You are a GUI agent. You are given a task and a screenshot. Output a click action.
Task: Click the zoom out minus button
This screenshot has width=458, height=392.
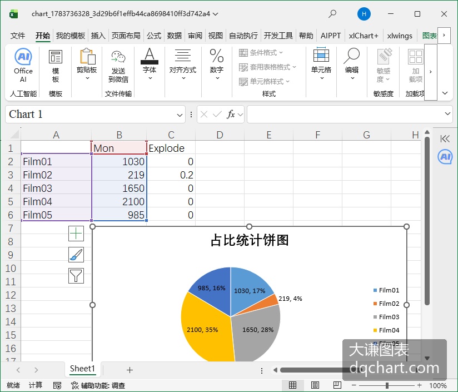pos(354,385)
